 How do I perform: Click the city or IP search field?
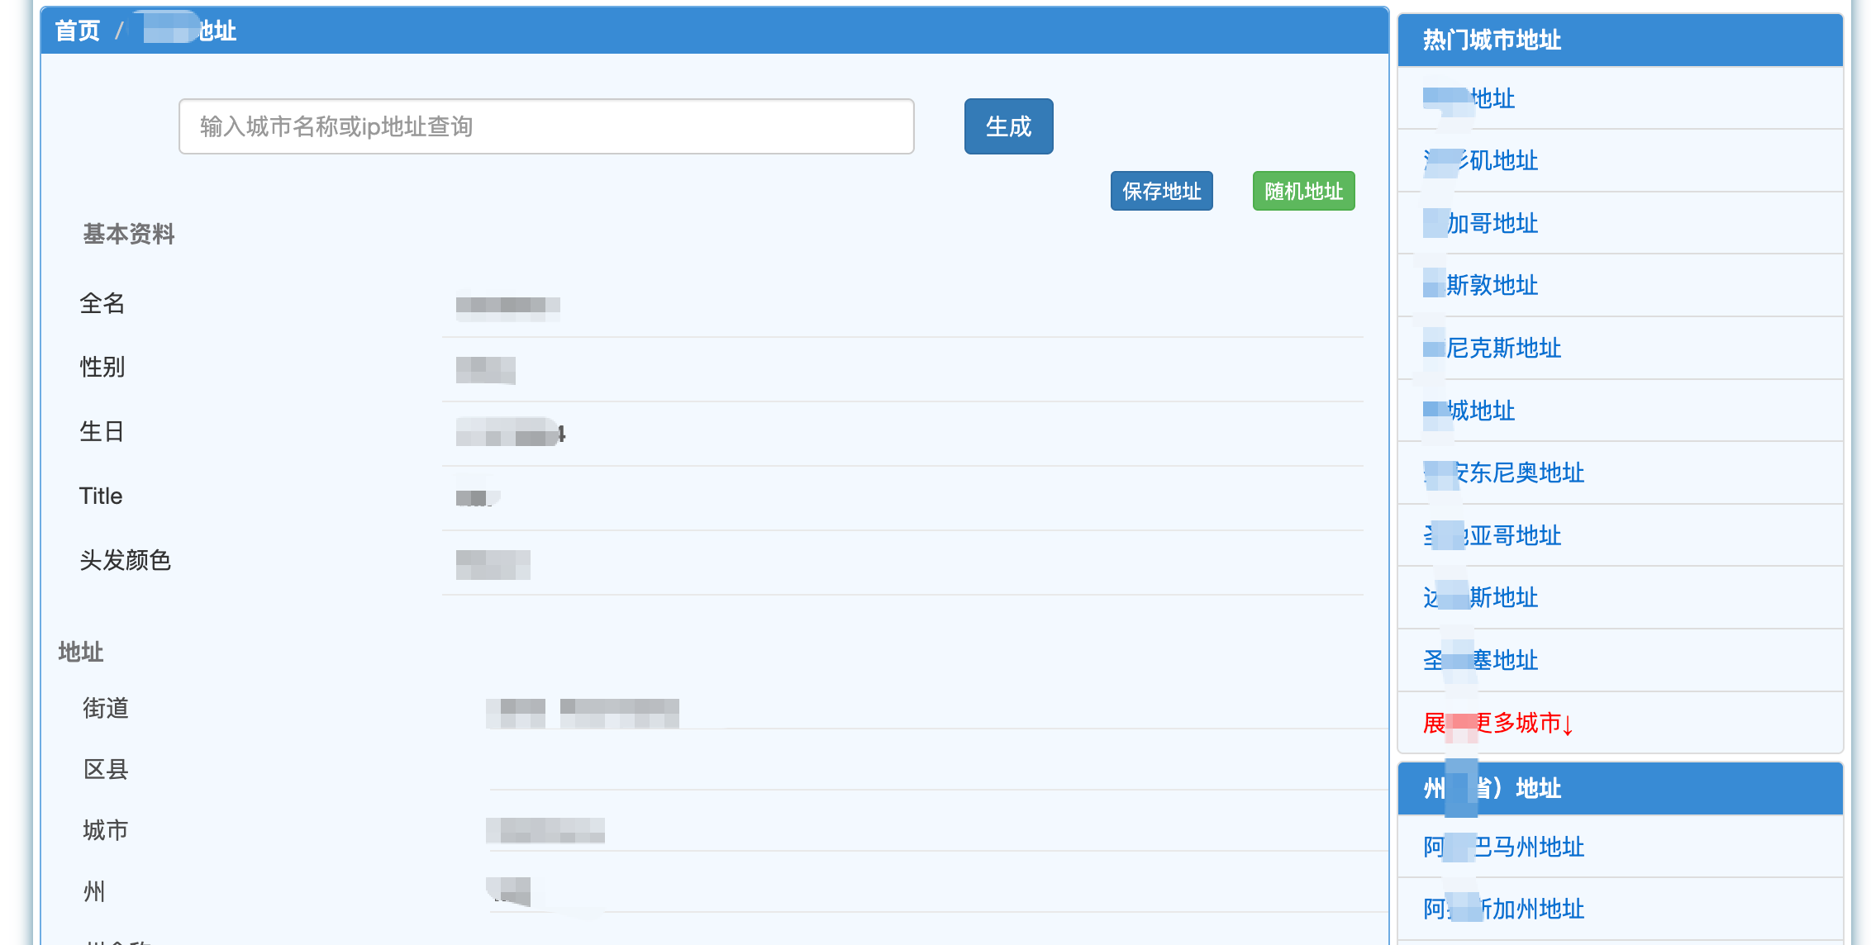545,126
